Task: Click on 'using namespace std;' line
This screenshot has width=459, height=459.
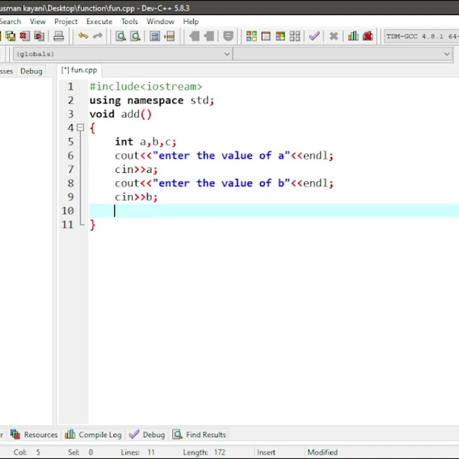Action: pyautogui.click(x=152, y=101)
